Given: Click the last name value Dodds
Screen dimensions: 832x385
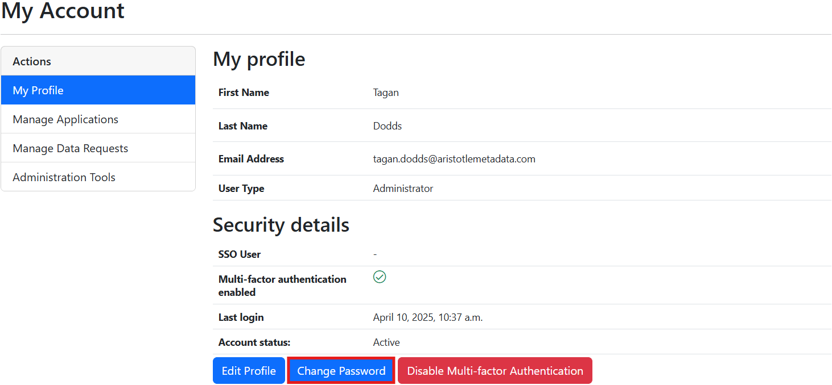Looking at the screenshot, I should pos(387,126).
